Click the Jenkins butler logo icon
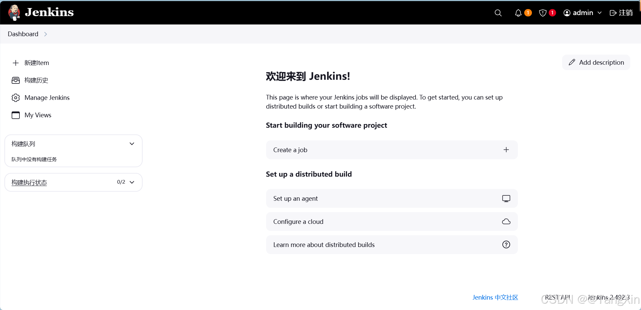 tap(14, 12)
